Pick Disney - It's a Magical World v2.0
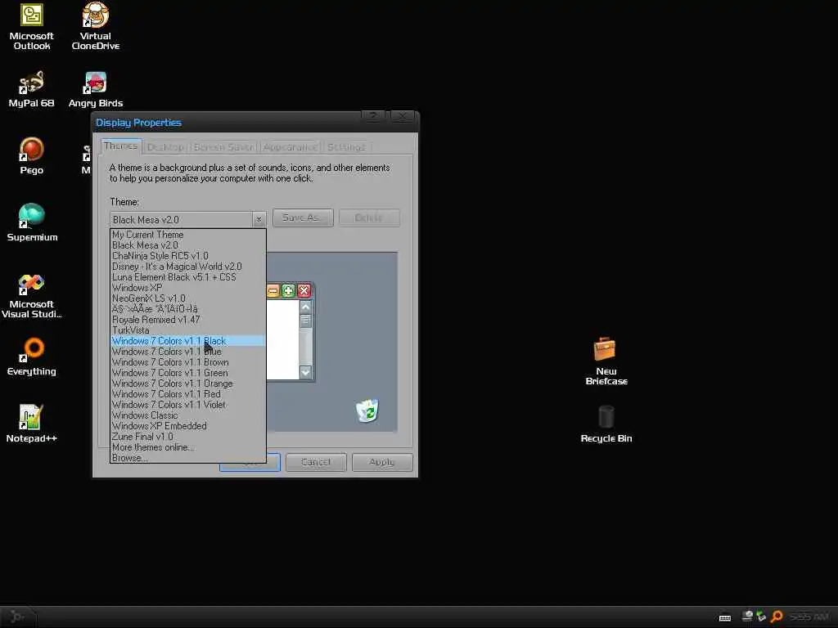The image size is (838, 628). pyautogui.click(x=187, y=267)
